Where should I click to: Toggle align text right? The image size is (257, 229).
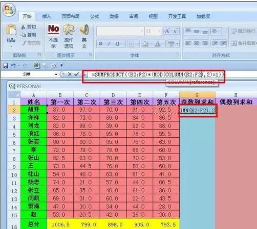tap(205, 43)
